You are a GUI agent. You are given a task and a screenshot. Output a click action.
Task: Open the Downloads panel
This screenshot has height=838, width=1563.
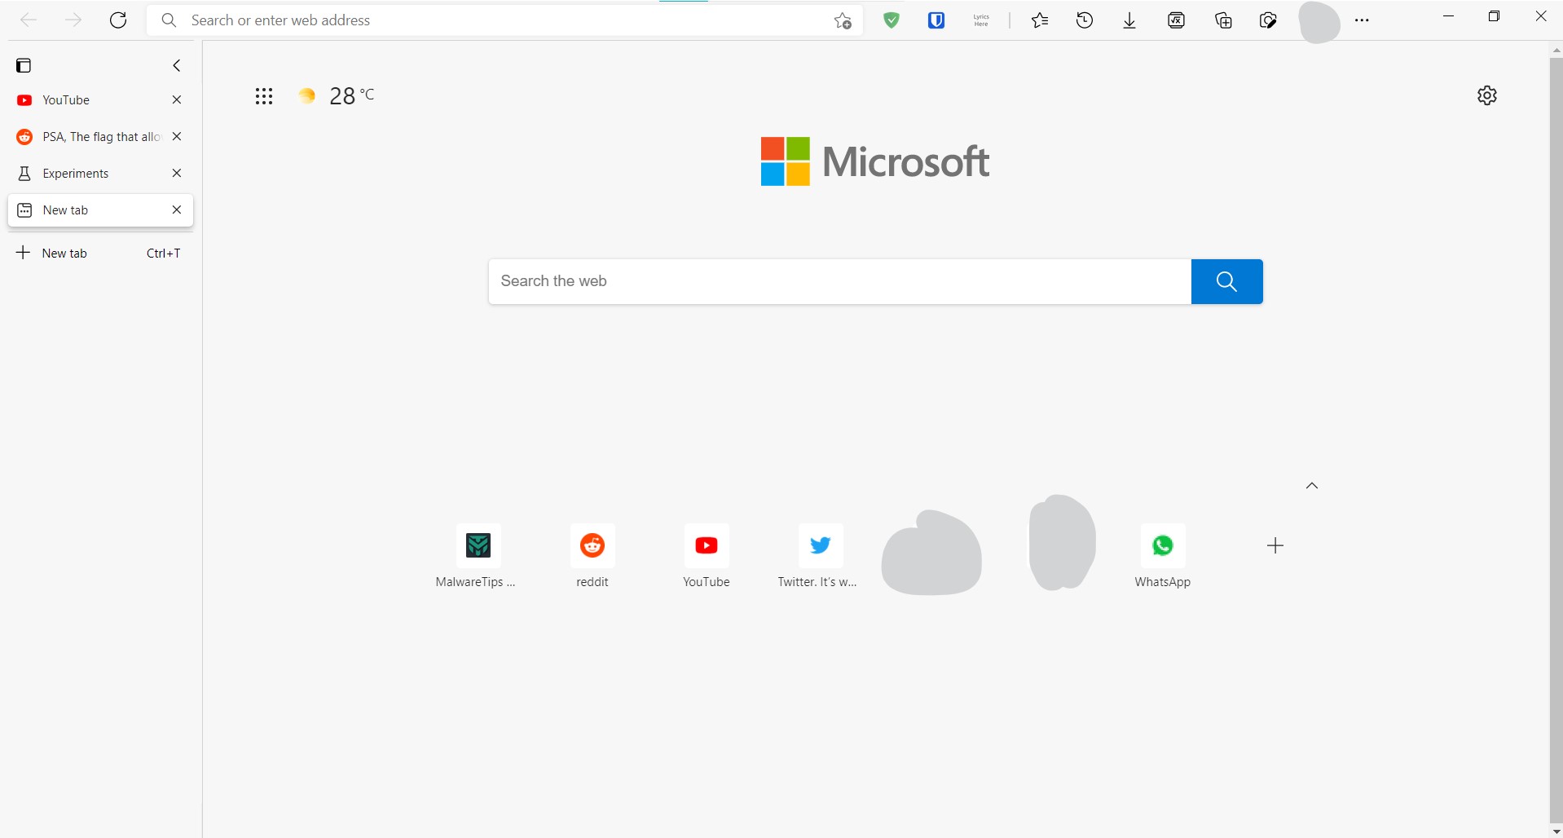coord(1129,21)
